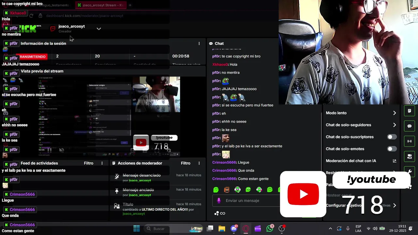Click the camera sidebar icon
Image resolution: width=418 pixels, height=235 pixels.
pyautogui.click(x=410, y=157)
